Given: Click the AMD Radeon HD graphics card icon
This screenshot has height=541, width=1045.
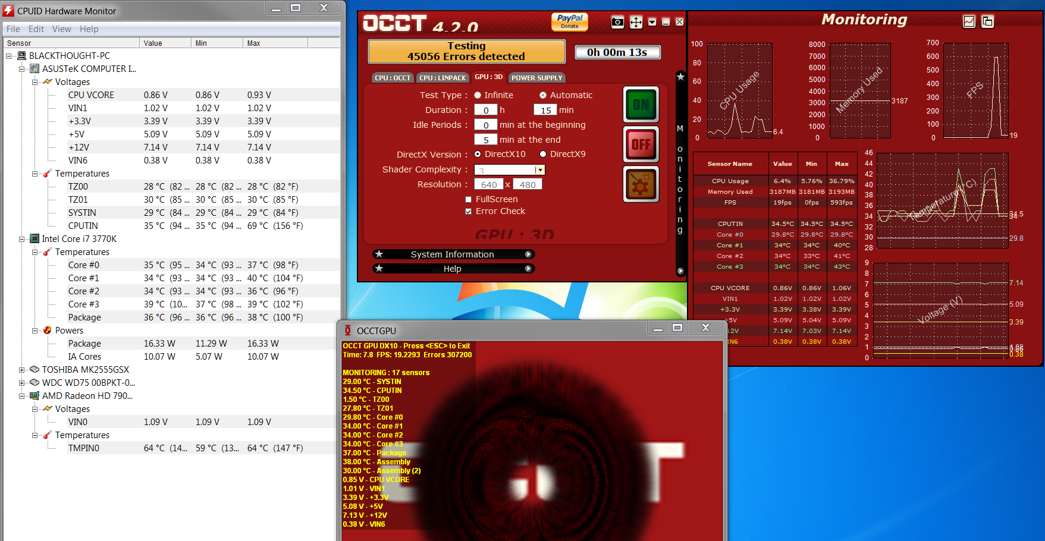Looking at the screenshot, I should click(34, 396).
